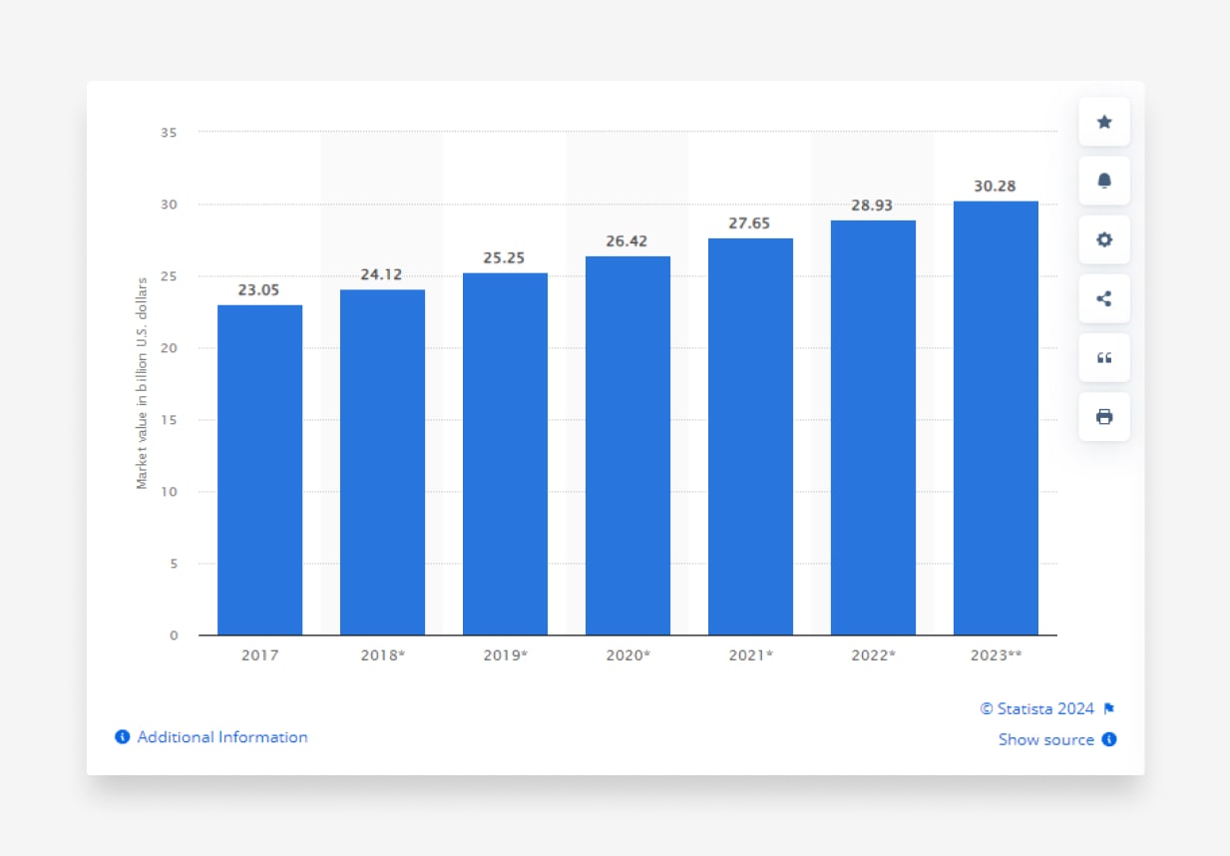The image size is (1230, 856).
Task: Open the Additional Information link
Action: pos(221,737)
